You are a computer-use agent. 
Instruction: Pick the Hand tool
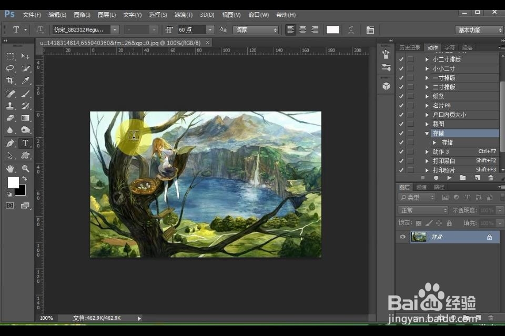tap(10, 168)
